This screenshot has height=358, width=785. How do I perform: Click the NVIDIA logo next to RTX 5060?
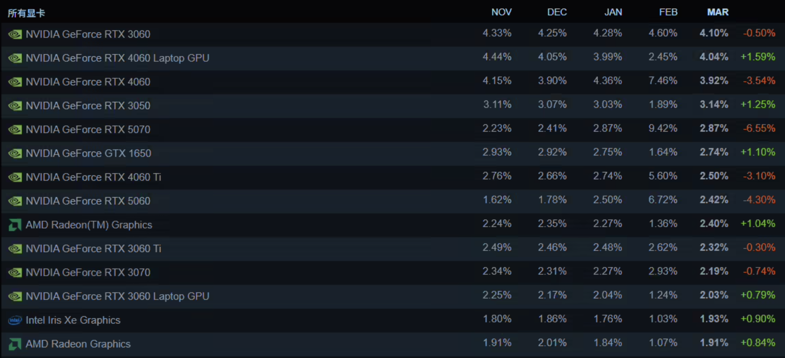pos(15,201)
